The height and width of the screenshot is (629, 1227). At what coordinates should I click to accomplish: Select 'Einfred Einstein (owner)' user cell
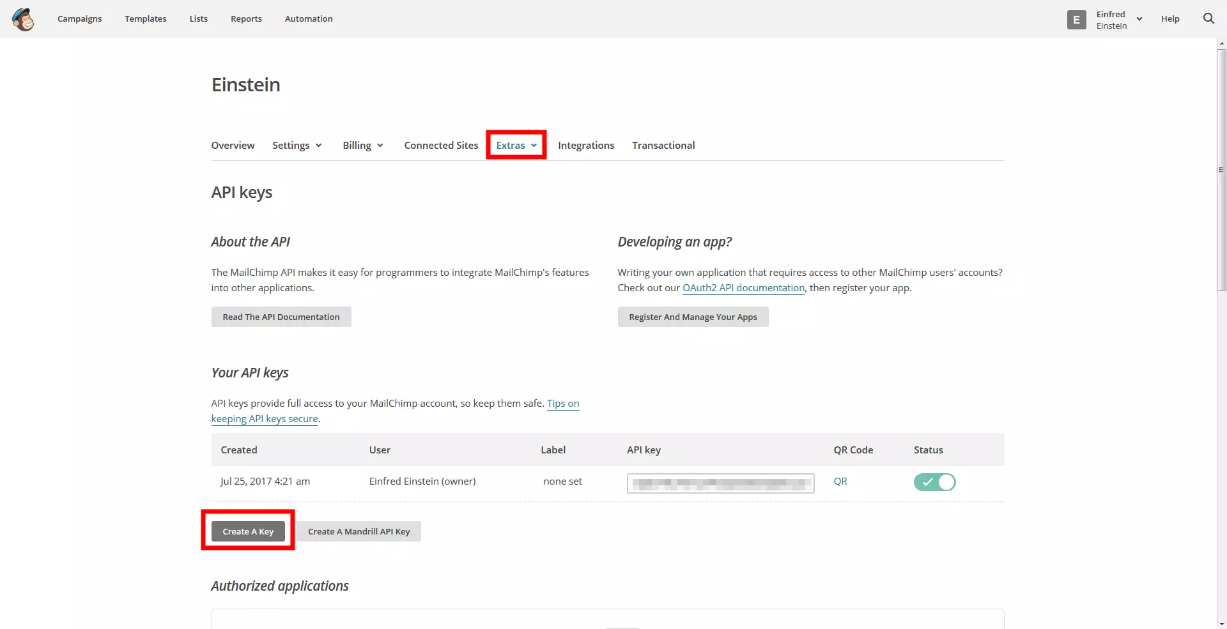coord(422,481)
